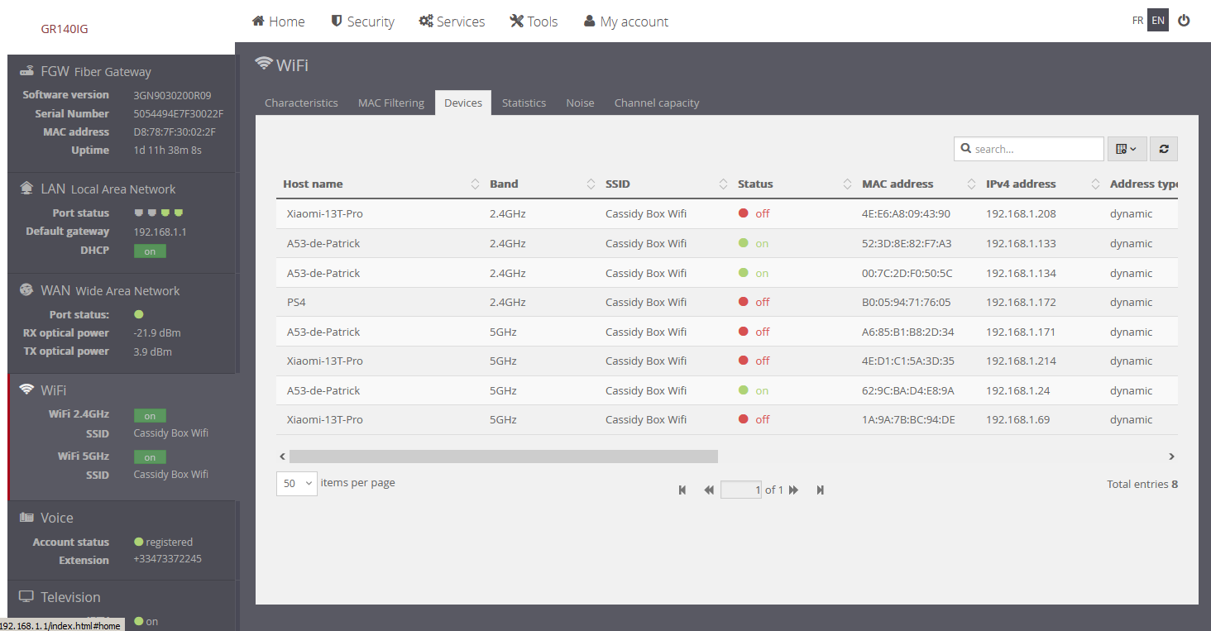Screen dimensions: 1211x631
Task: Click the horizontal table scrollbar
Action: tap(503, 457)
